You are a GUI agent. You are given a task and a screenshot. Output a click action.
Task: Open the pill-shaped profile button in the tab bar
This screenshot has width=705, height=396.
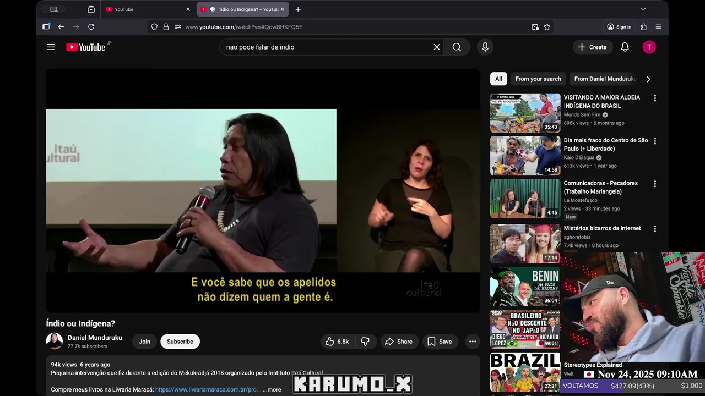pos(54,9)
